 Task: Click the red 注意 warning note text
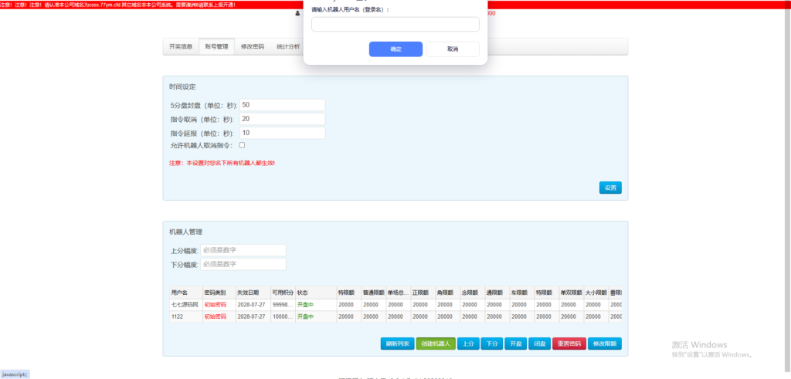[x=222, y=164]
